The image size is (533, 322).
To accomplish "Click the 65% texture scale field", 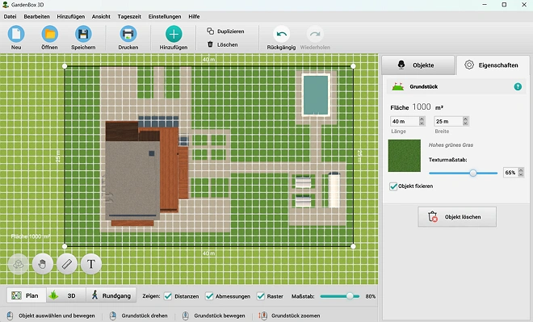I will 510,173.
